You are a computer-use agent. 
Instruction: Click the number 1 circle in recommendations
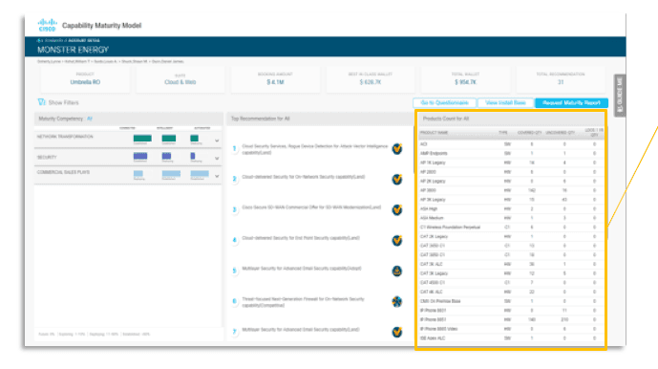235,148
